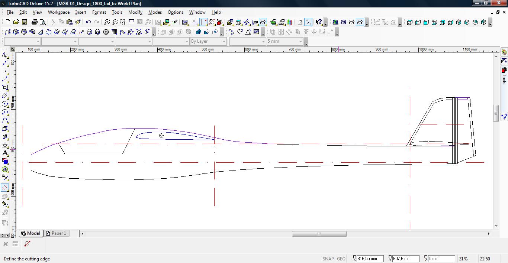
Task: Click the Format Painter brush icon
Action: (x=78, y=22)
